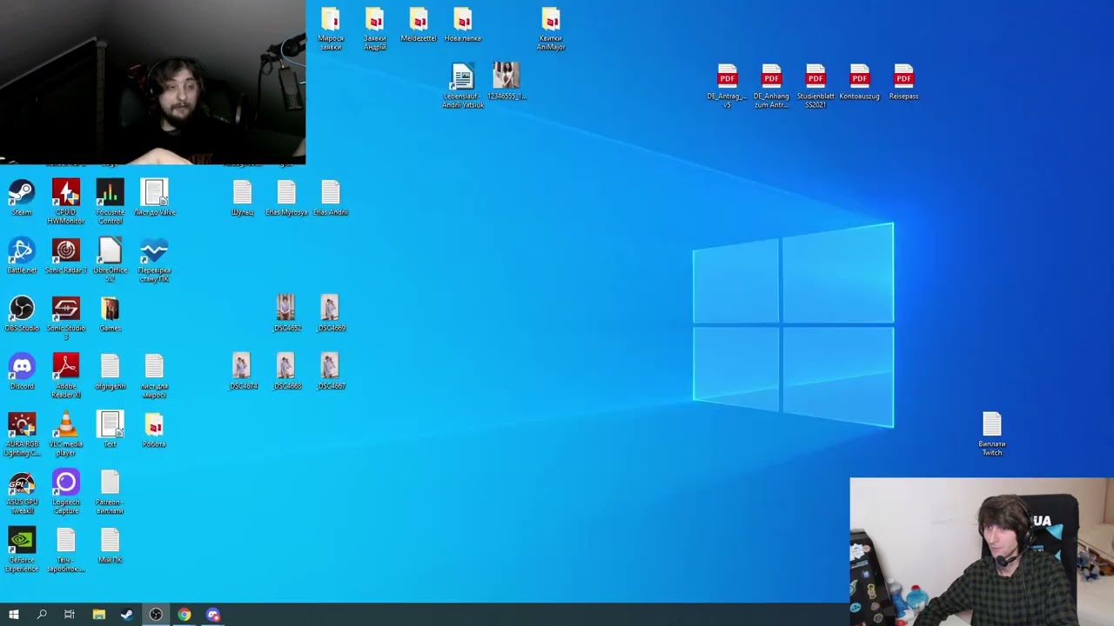This screenshot has width=1114, height=626.
Task: Switch to Google Chrome in the taskbar
Action: 185,615
